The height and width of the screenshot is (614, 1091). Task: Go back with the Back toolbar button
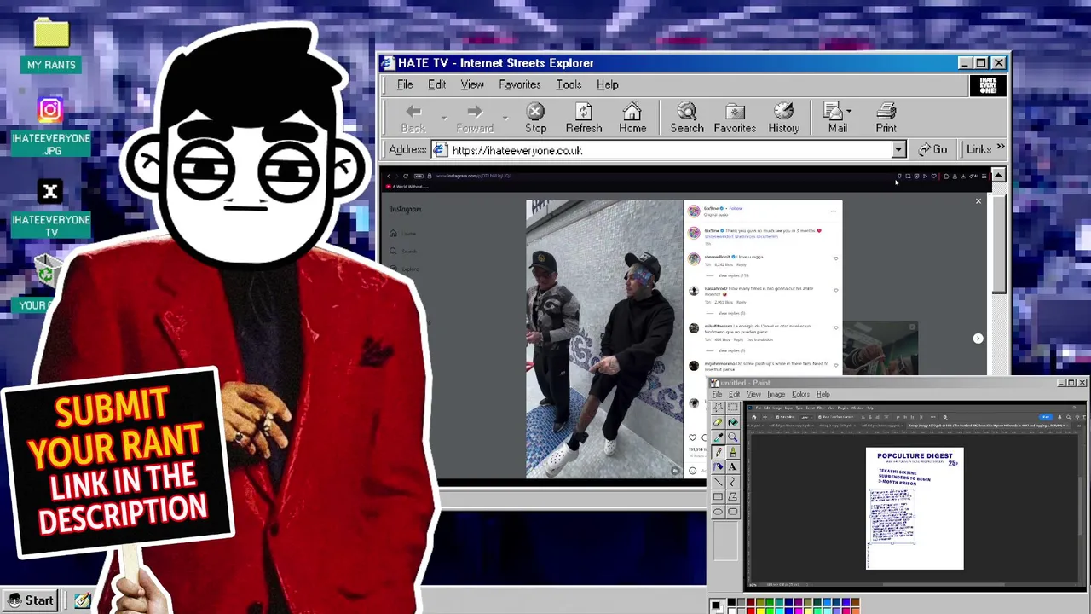tap(413, 119)
